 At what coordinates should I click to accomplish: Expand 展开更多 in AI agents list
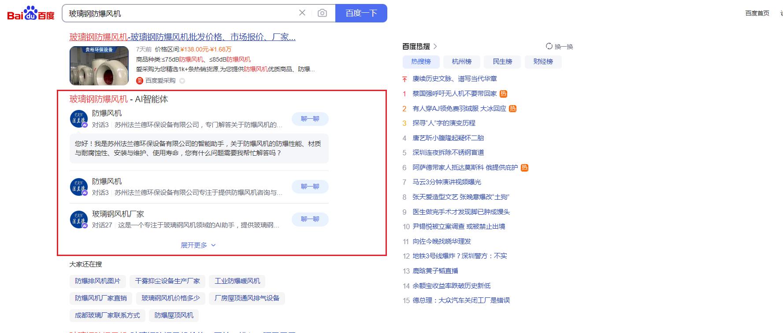pos(198,245)
